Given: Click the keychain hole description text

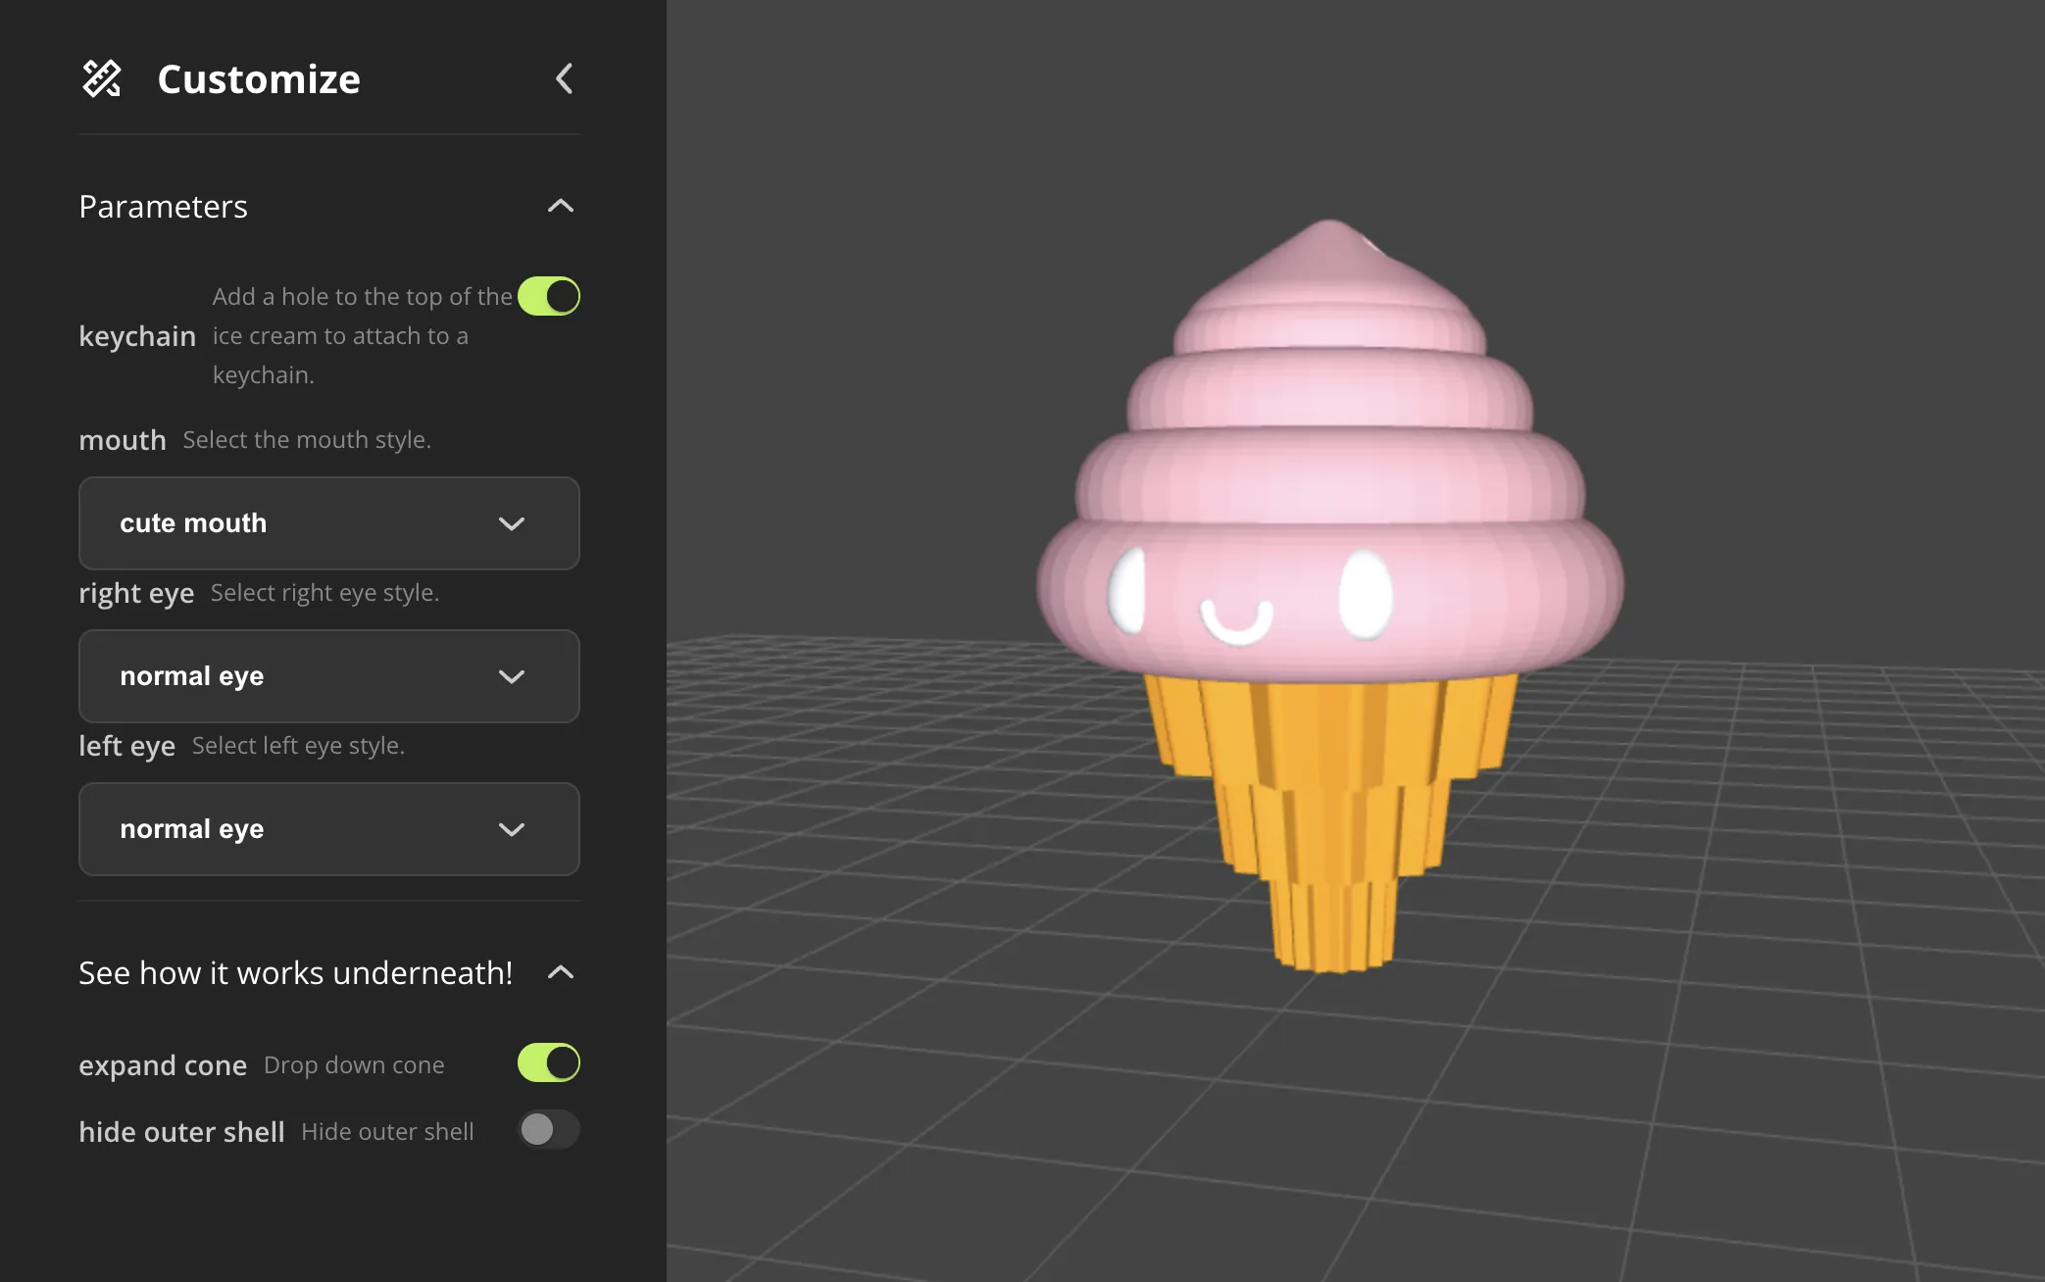Looking at the screenshot, I should (363, 335).
